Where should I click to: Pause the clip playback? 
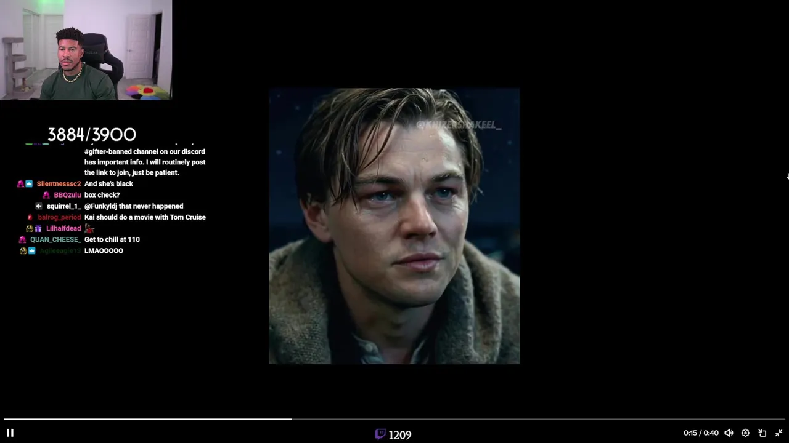pyautogui.click(x=10, y=433)
